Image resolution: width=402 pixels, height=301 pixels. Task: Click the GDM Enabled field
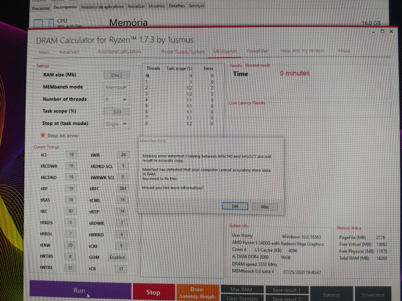pos(117,257)
